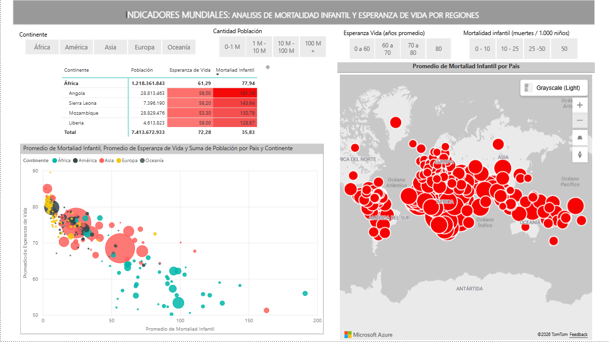This screenshot has width=609, height=342.
Task: Open the map Feedback link
Action: [578, 335]
